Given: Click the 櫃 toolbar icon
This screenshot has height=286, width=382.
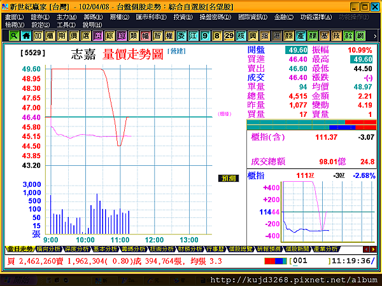Looking at the screenshot, I should (x=50, y=36).
